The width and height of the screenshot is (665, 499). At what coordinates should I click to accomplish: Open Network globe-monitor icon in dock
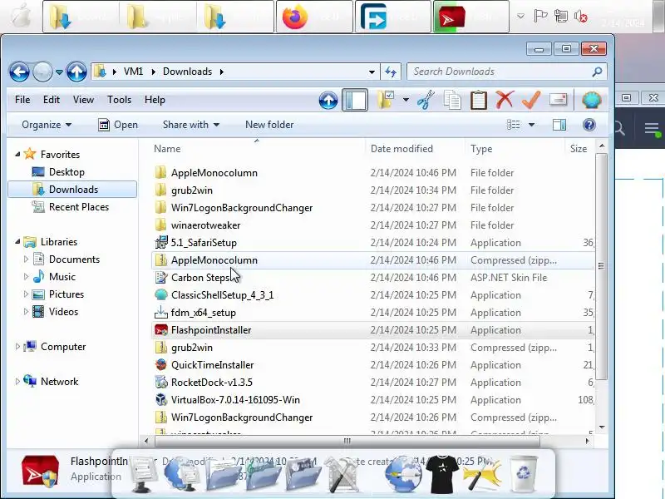[x=181, y=474]
